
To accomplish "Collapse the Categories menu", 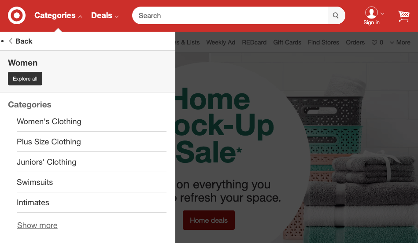I will point(58,15).
